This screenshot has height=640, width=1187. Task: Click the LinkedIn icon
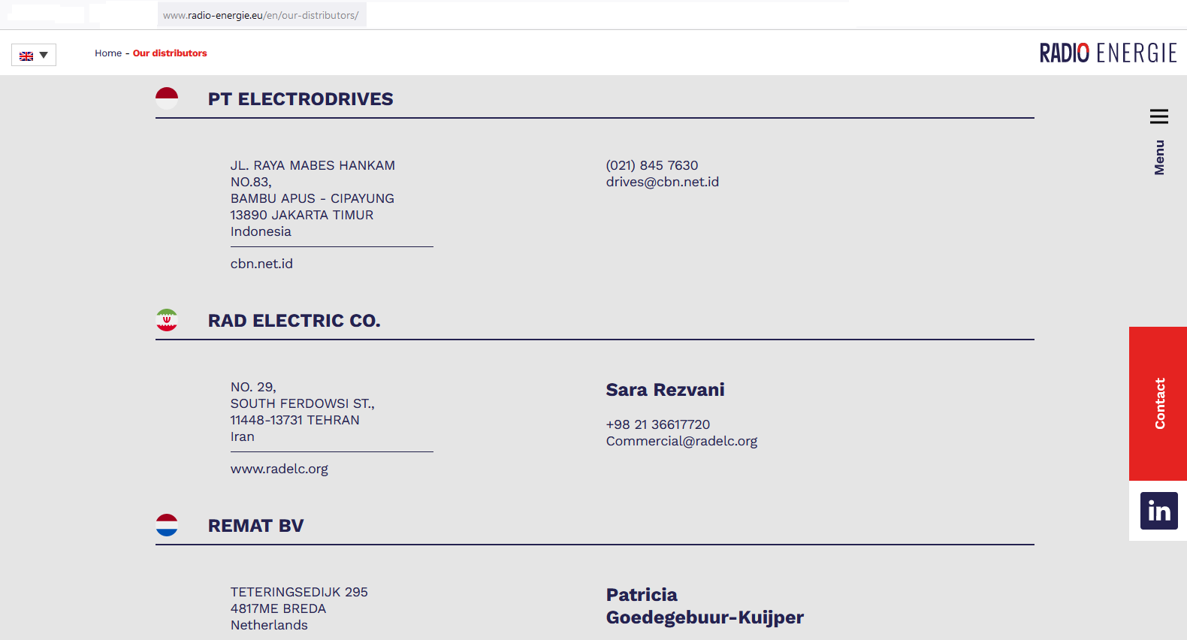click(x=1158, y=511)
